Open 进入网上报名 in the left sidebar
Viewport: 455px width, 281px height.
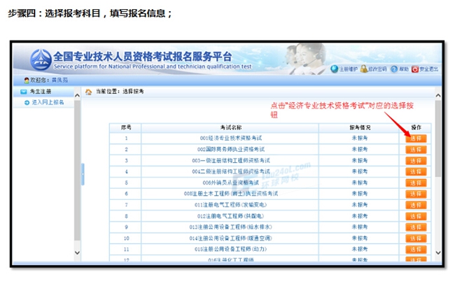click(47, 102)
